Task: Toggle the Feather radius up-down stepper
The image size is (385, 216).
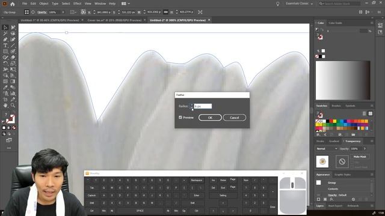Action: click(191, 106)
